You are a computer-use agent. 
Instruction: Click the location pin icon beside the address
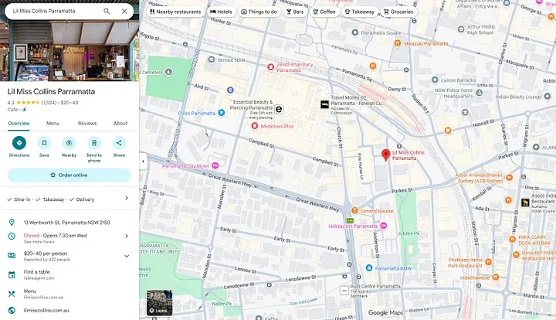tap(12, 223)
